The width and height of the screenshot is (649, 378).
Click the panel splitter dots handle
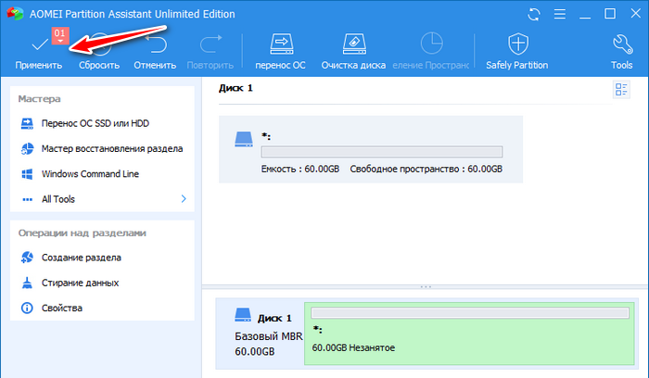click(x=426, y=286)
